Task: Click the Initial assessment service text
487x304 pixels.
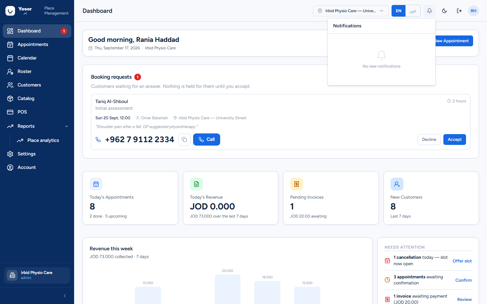Action: tap(114, 108)
